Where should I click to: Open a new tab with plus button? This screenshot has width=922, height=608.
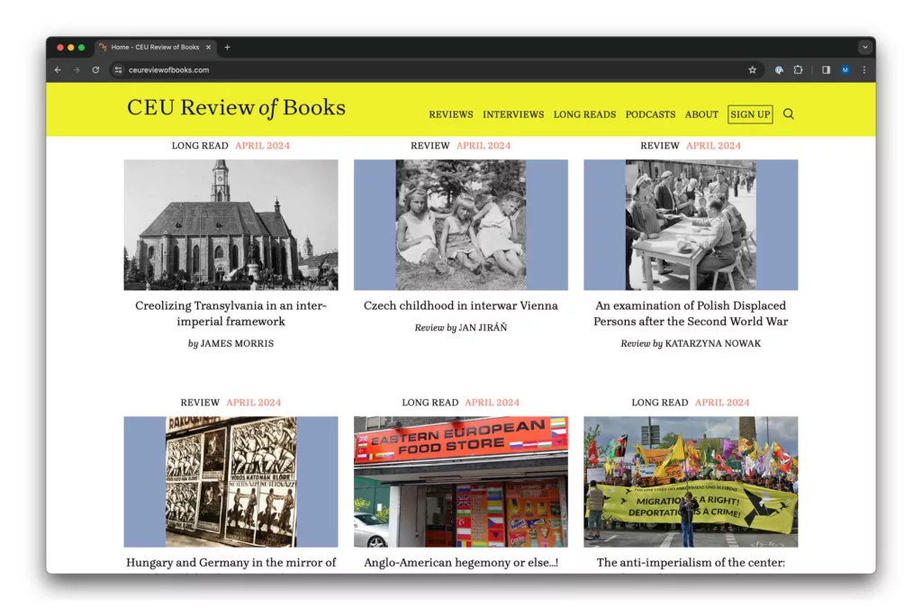[227, 47]
